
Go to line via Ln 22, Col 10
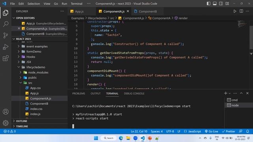tap(139, 131)
